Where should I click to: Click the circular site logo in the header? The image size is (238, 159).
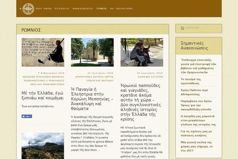pyautogui.click(x=28, y=9)
